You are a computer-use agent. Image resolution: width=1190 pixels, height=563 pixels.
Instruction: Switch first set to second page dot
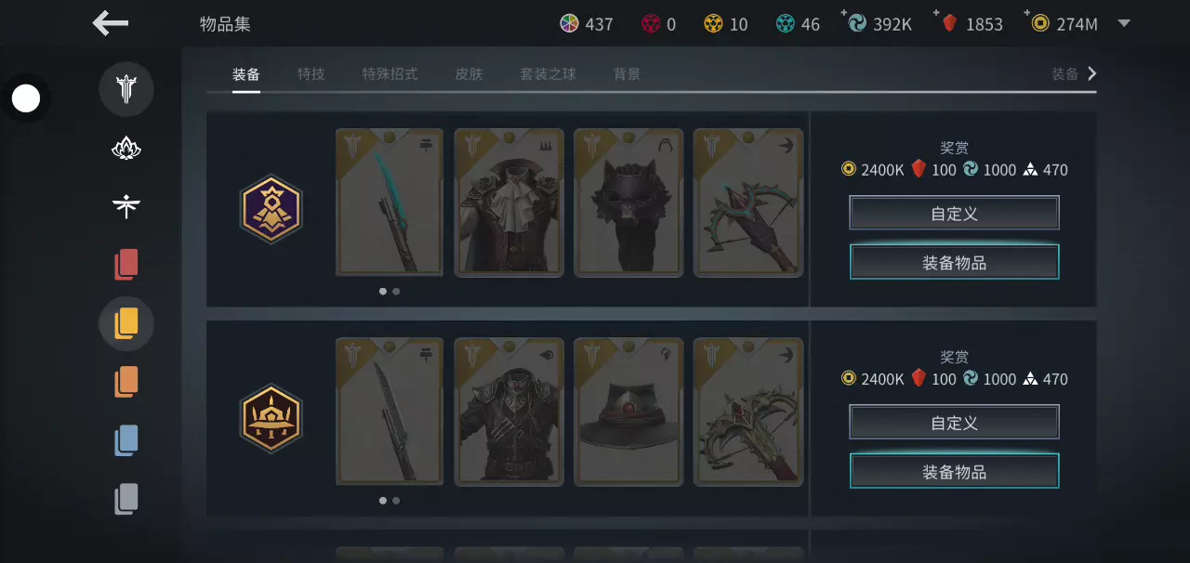pos(396,291)
